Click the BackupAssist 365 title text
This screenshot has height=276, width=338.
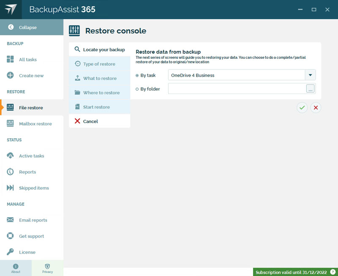pos(62,9)
